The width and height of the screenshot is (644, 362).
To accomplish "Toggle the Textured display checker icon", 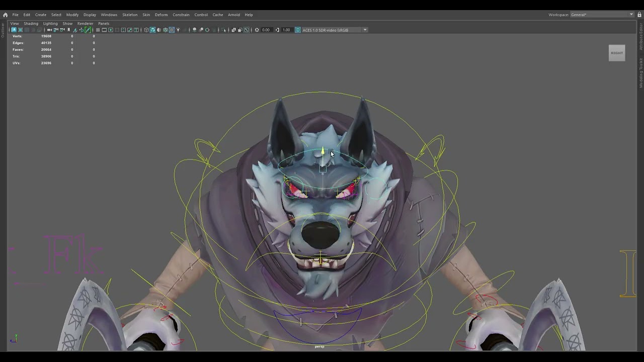I will [172, 30].
